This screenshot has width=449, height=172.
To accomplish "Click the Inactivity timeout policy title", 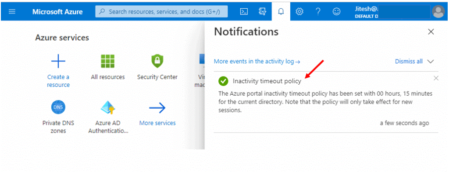I will click(x=267, y=81).
